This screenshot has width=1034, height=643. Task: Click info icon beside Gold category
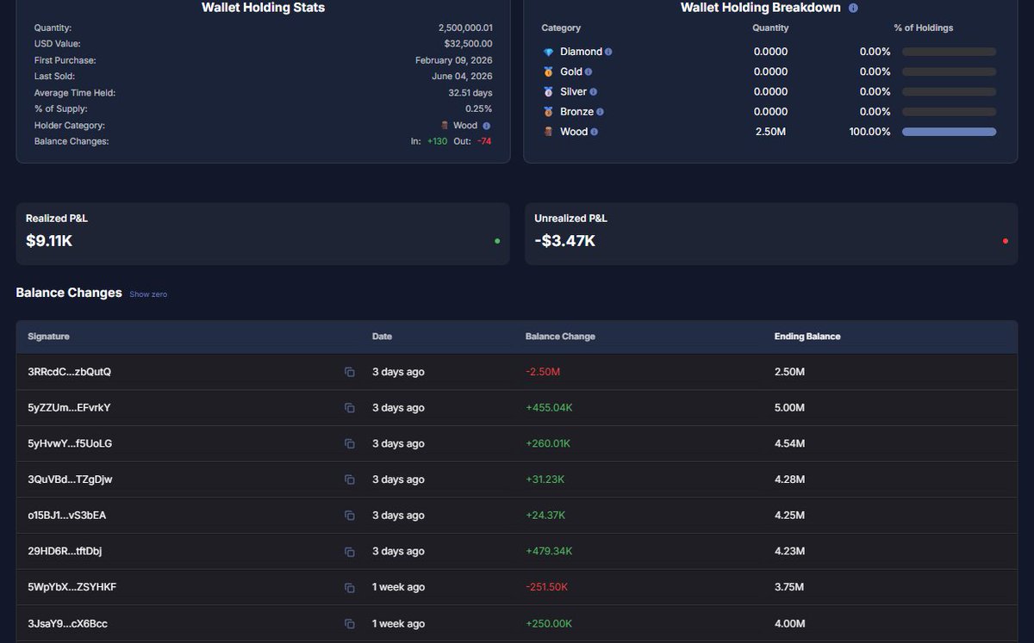(x=589, y=72)
